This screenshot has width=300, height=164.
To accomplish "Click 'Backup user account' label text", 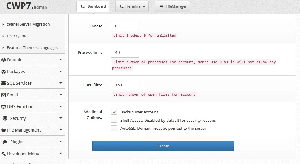I will (x=139, y=112).
